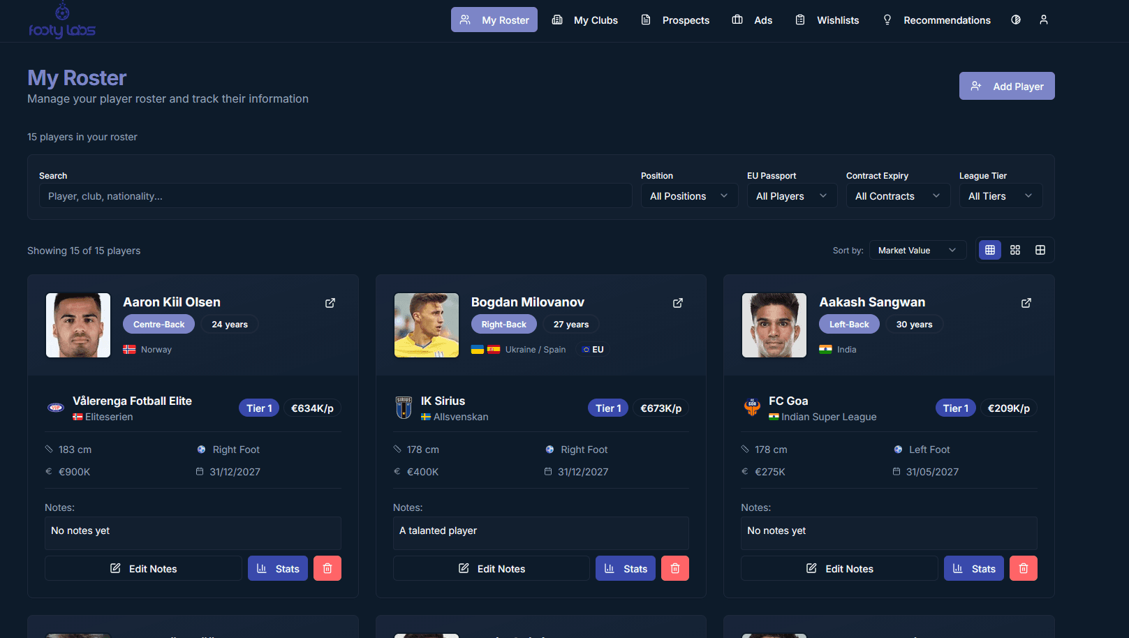Open the Prospects tab
The width and height of the screenshot is (1129, 638).
[675, 20]
